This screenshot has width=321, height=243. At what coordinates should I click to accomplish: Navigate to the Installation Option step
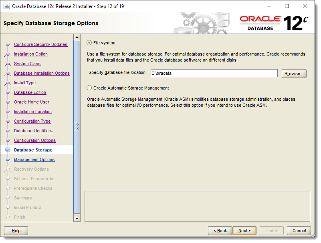[31, 54]
